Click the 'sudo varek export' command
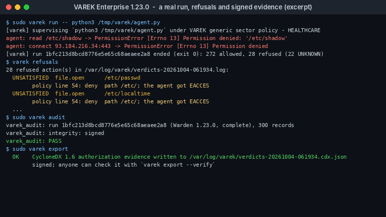The image size is (386, 217). (37, 149)
